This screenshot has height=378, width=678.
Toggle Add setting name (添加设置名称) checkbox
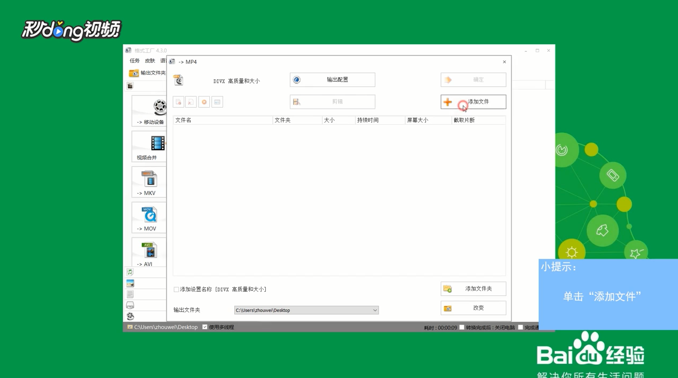(176, 289)
